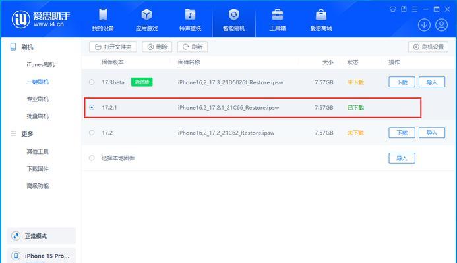Open 其他工具 other tools in sidebar
The image size is (457, 263).
tap(38, 151)
